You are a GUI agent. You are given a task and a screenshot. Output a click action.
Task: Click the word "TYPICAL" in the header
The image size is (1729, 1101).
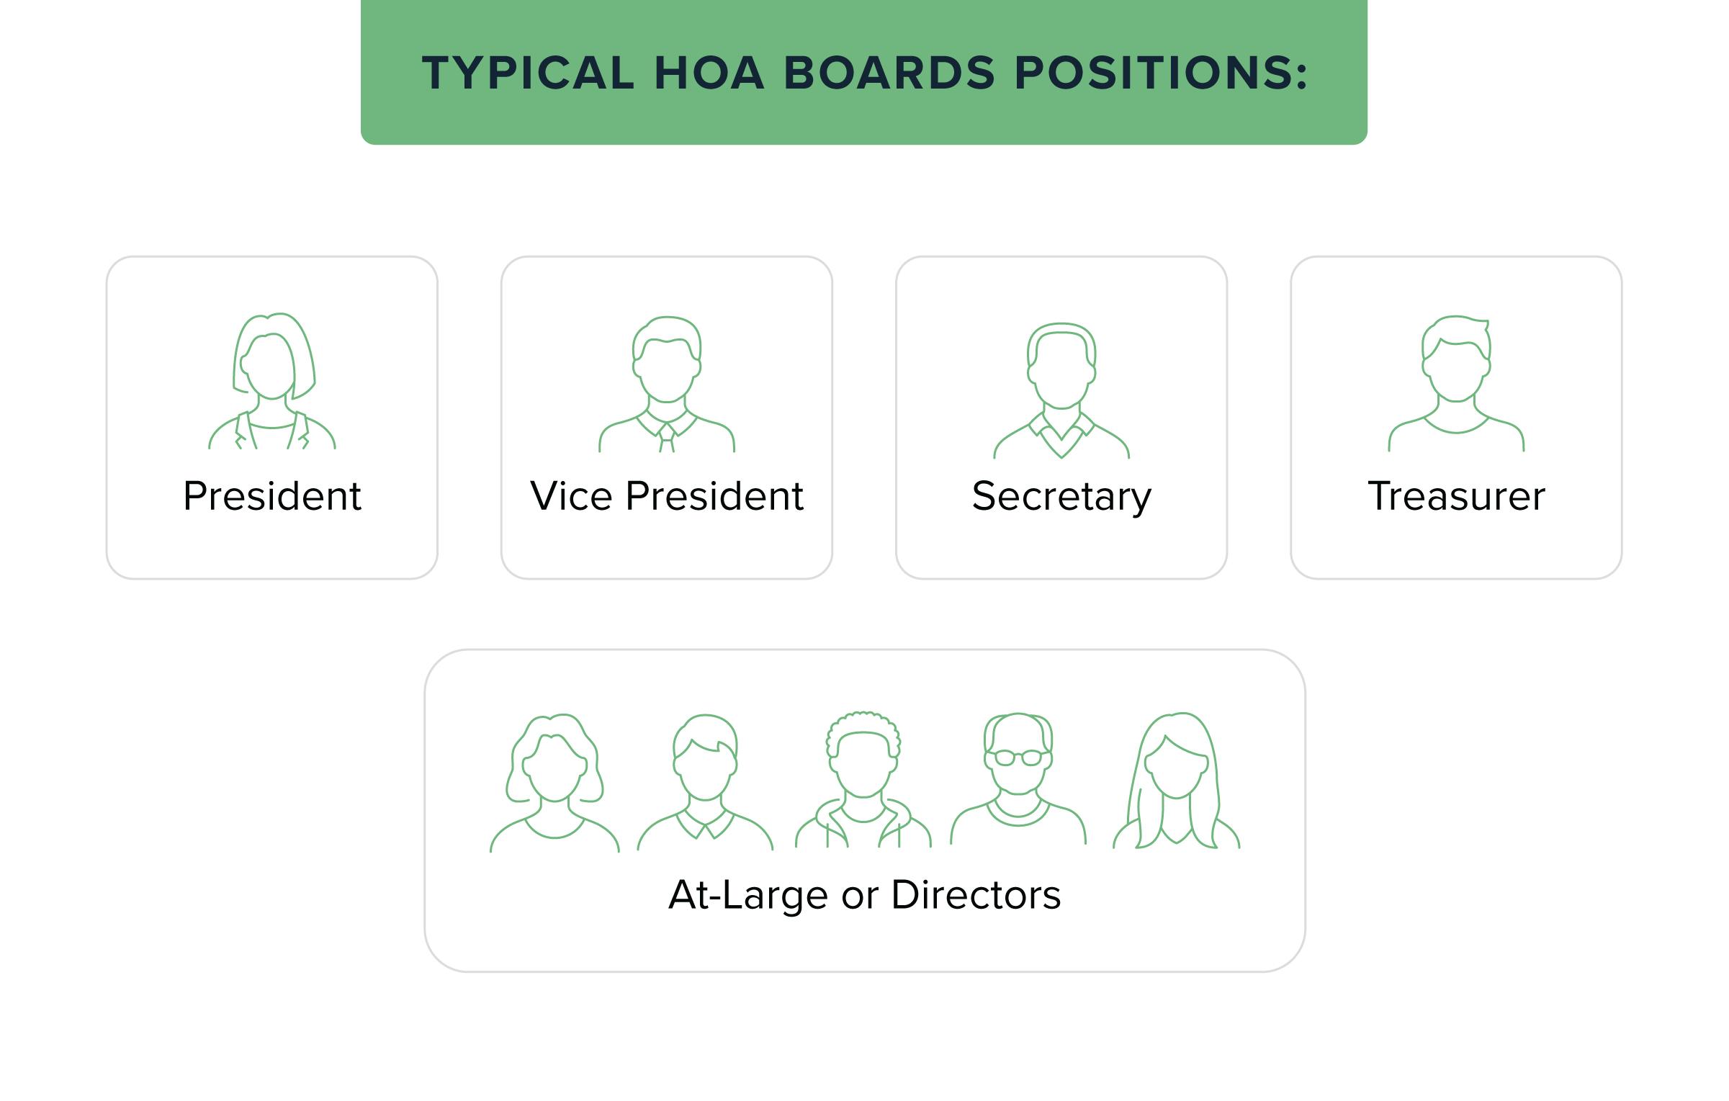[x=528, y=73]
